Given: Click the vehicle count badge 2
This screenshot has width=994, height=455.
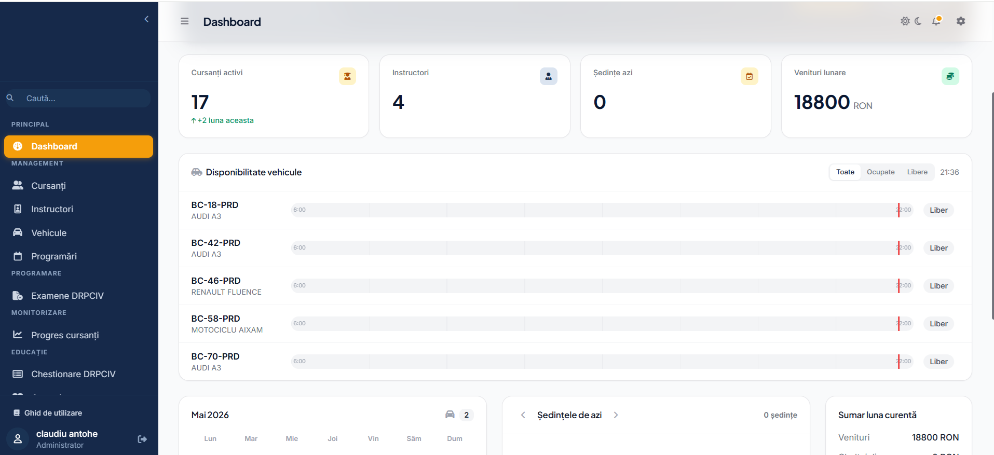Looking at the screenshot, I should coord(467,415).
